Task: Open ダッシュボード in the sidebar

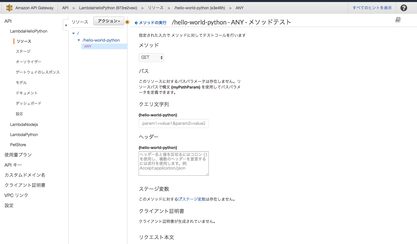Action: 28,103
